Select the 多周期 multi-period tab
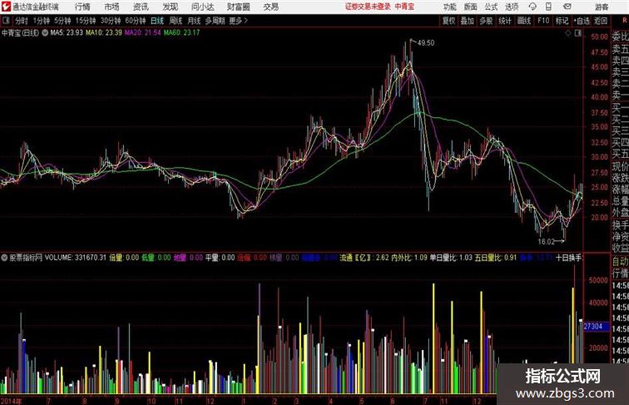 click(x=214, y=21)
